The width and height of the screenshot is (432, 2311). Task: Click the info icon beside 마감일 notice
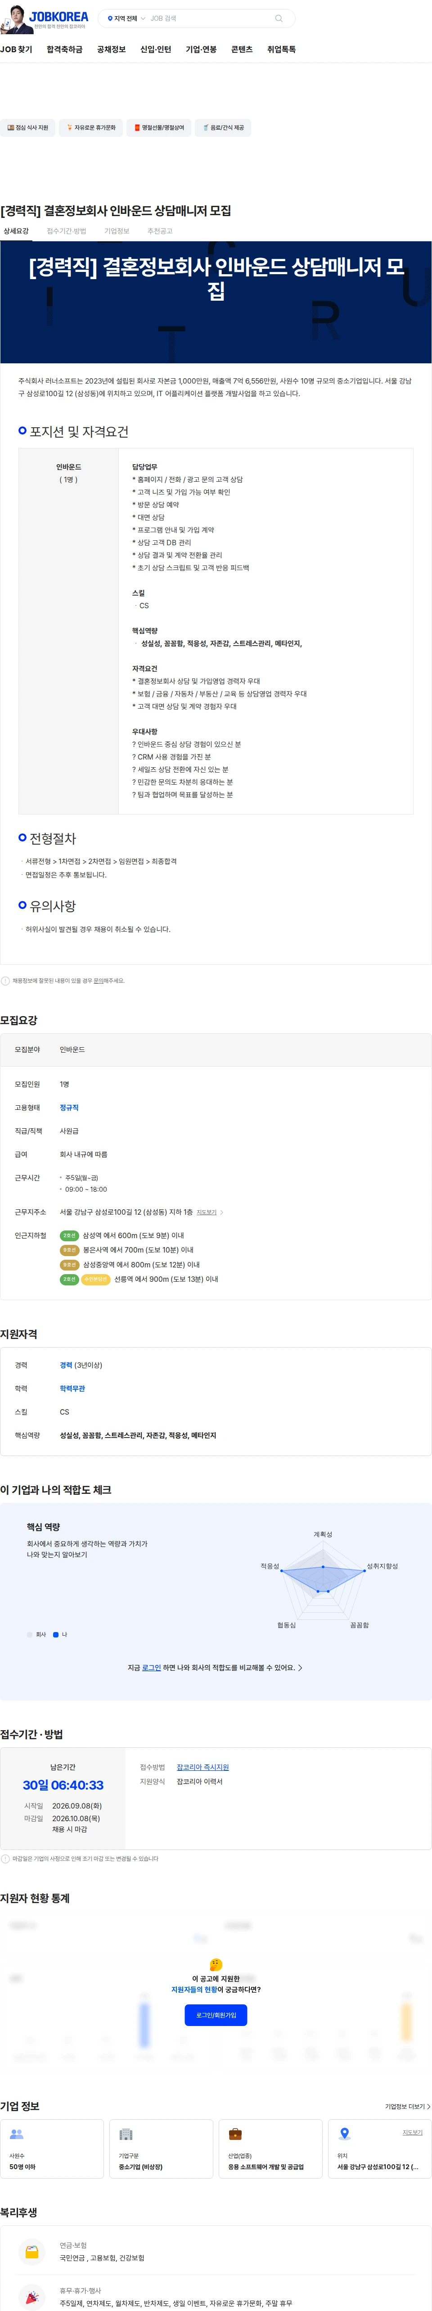click(x=5, y=1858)
